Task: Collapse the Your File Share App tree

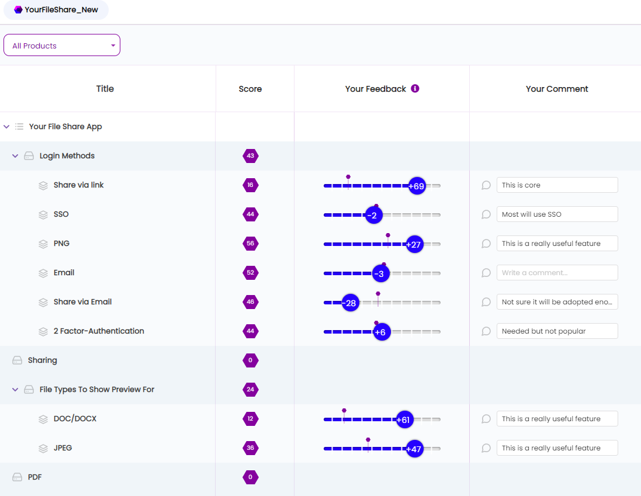Action: (x=6, y=127)
